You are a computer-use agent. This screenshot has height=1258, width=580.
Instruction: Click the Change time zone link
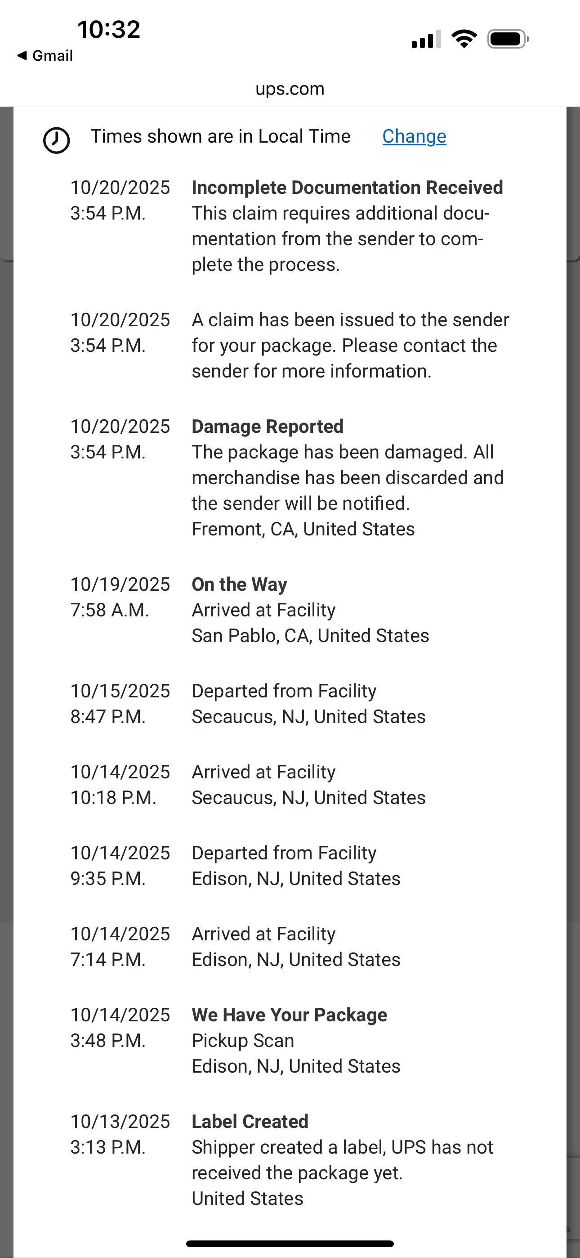(414, 136)
